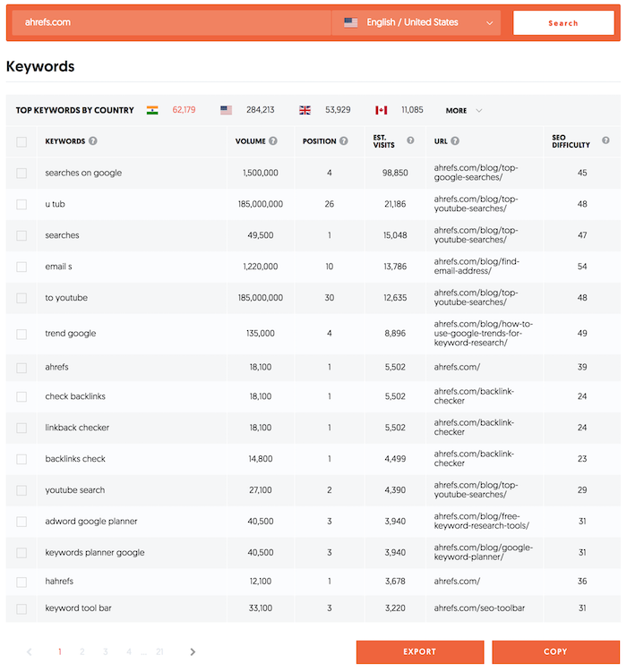This screenshot has height=671, width=627.
Task: Open the google-trends keyword research URL
Action: coord(483,334)
